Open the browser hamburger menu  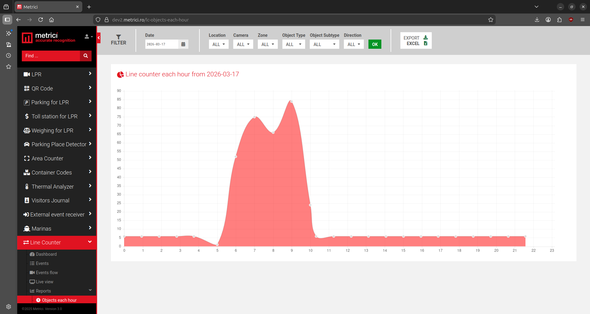click(583, 20)
